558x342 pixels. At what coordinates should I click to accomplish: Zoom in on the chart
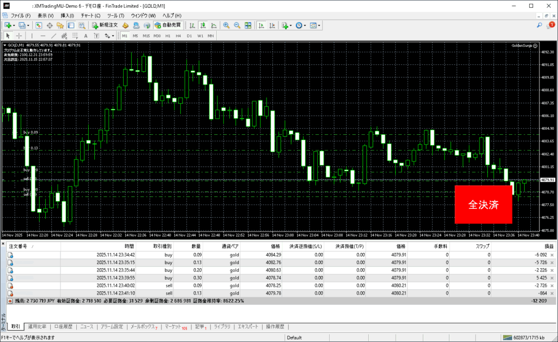tap(226, 26)
